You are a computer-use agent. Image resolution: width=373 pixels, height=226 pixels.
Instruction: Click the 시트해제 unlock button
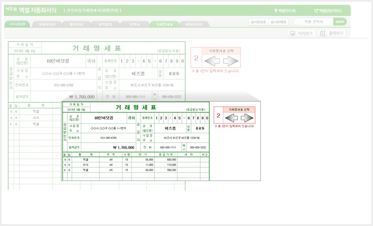coord(278,22)
